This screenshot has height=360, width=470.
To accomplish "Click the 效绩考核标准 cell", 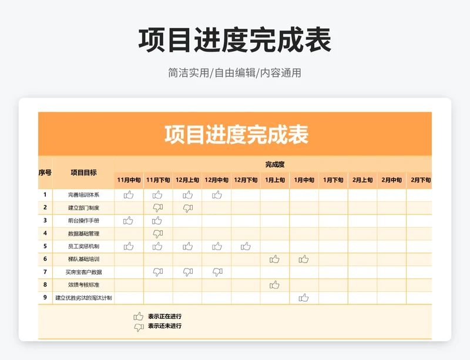I will 83,285.
